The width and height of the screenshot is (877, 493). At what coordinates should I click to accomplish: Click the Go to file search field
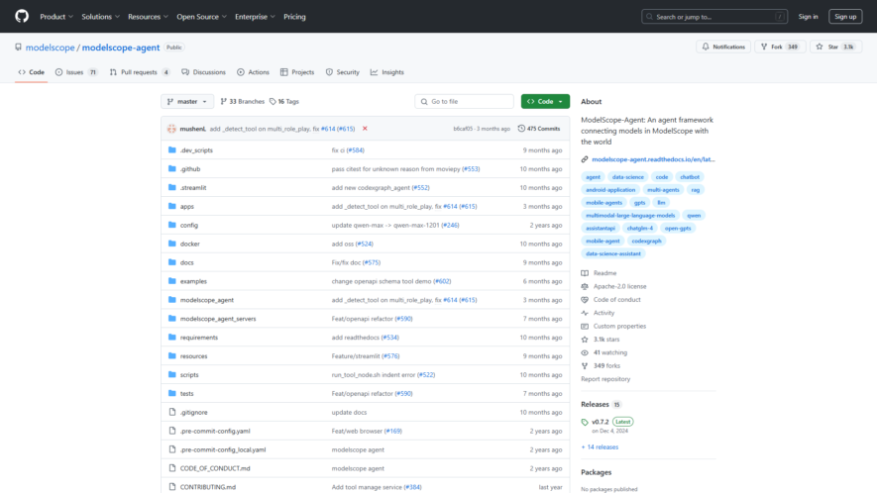464,102
